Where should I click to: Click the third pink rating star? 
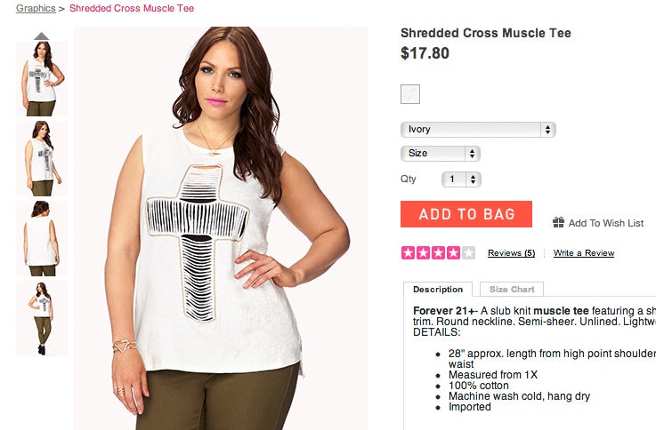click(438, 252)
